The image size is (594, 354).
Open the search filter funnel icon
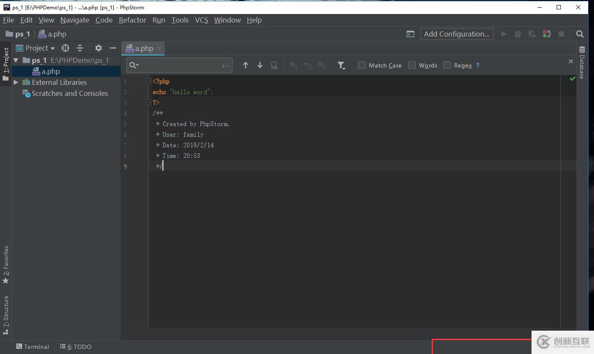point(341,65)
